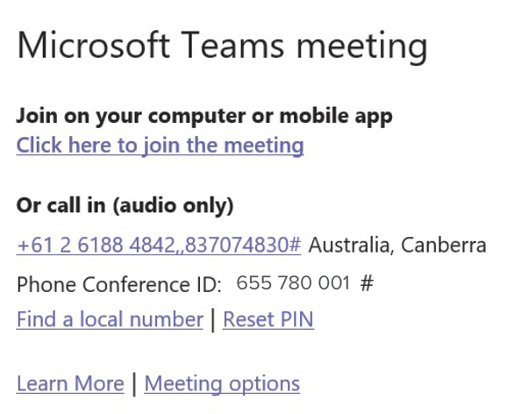Click the 'Or call in (audio only)' heading
507x414 pixels.
[125, 206]
